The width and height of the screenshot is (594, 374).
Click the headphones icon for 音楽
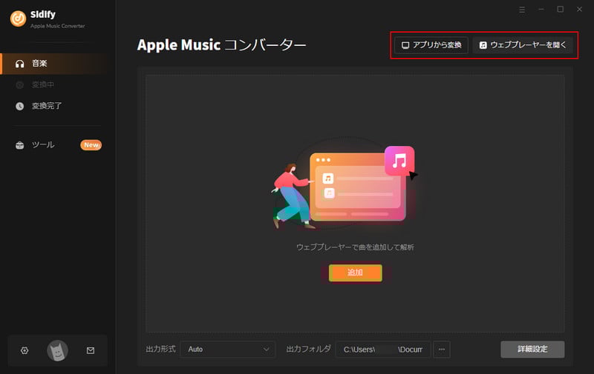click(x=20, y=64)
